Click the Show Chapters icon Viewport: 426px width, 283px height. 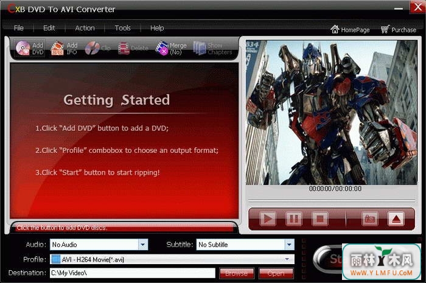200,48
